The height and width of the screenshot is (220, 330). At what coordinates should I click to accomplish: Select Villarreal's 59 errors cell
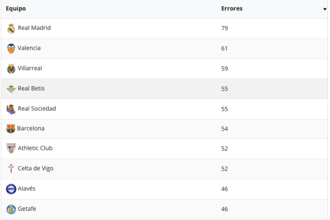[x=225, y=68]
